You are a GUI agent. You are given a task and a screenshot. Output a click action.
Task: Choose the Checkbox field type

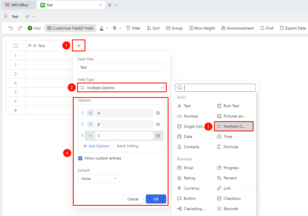[229, 198]
